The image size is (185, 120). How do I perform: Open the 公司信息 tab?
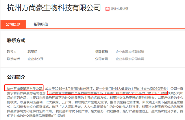tap(13, 24)
